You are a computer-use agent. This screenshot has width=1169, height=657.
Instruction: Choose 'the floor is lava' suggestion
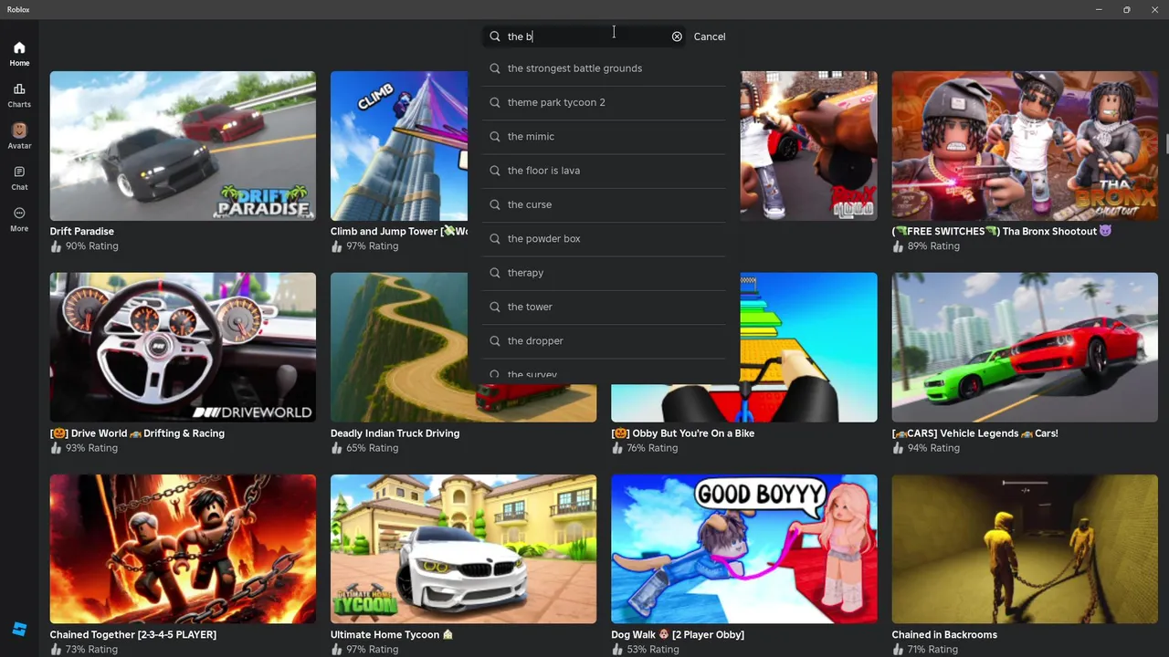pos(605,171)
